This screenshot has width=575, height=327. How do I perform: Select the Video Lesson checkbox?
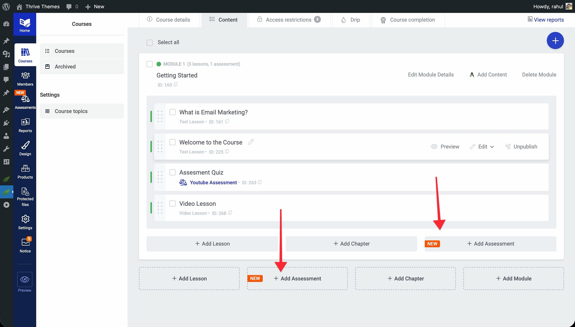pyautogui.click(x=172, y=204)
